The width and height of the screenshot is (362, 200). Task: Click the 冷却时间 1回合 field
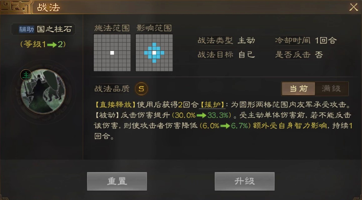pyautogui.click(x=306, y=41)
